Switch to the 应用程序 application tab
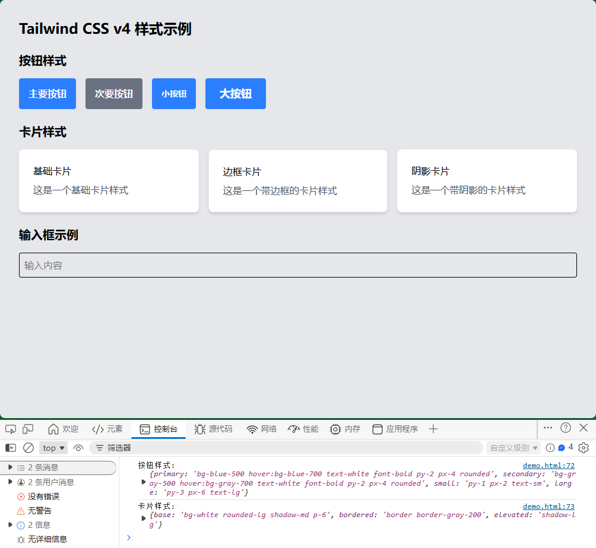 [x=395, y=429]
